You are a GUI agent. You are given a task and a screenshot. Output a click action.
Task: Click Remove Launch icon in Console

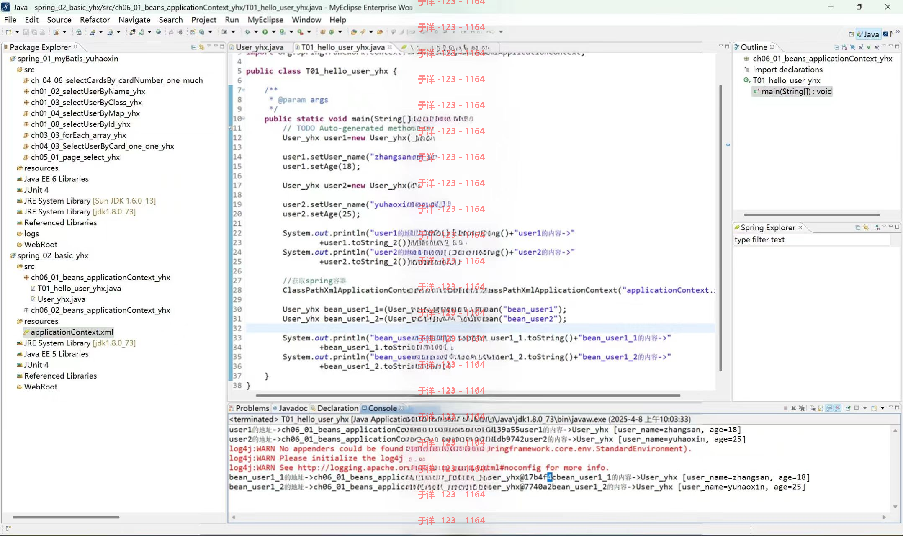tap(793, 408)
